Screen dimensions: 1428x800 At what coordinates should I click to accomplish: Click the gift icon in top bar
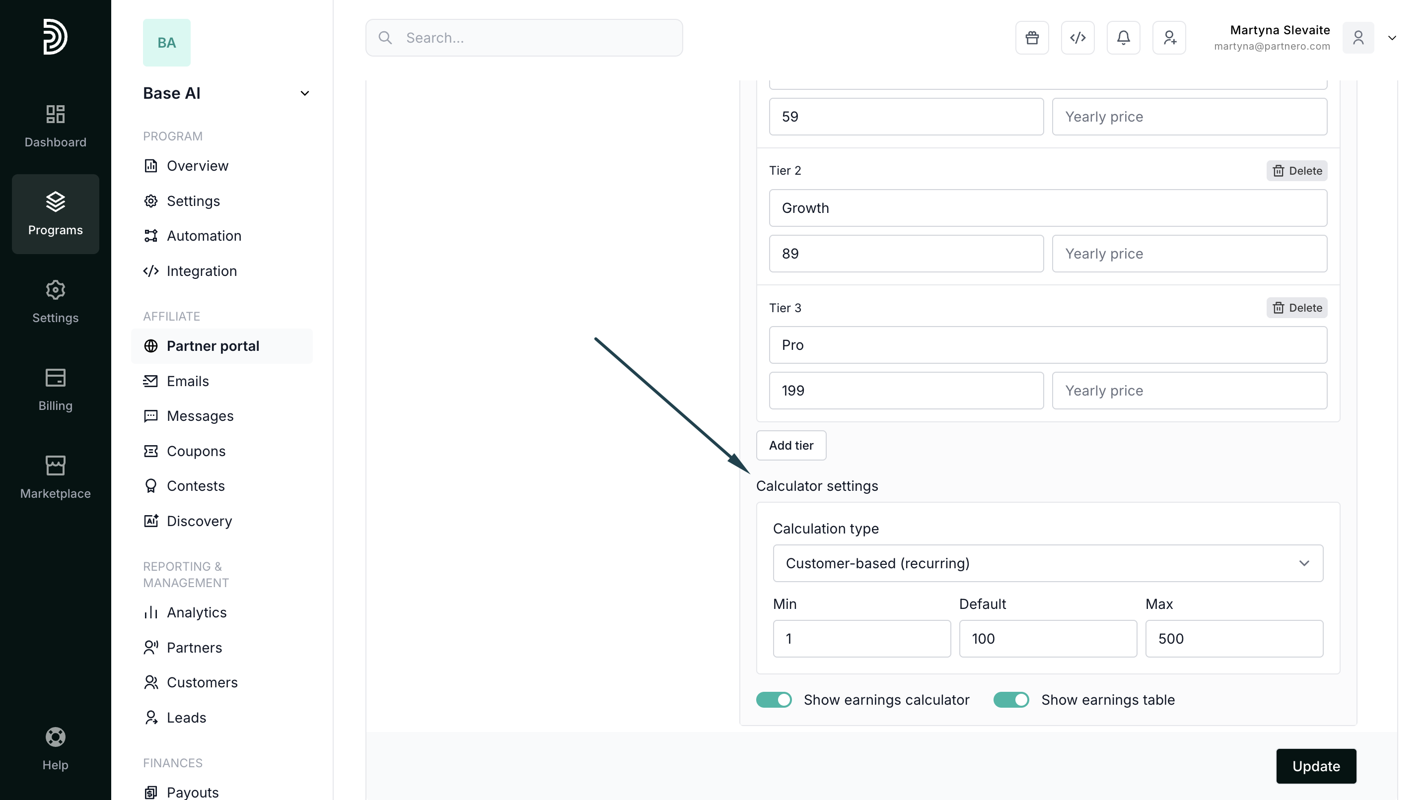(x=1032, y=38)
